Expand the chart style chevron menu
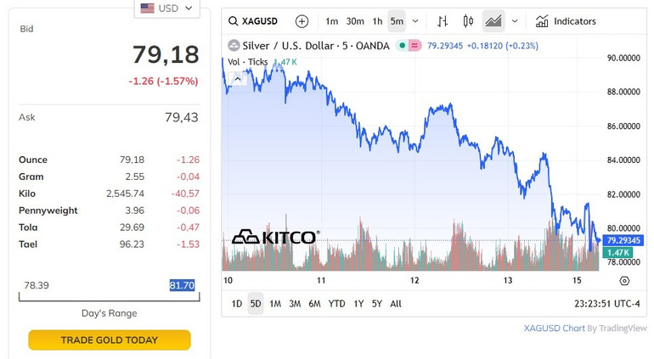The width and height of the screenshot is (654, 359). coord(515,21)
